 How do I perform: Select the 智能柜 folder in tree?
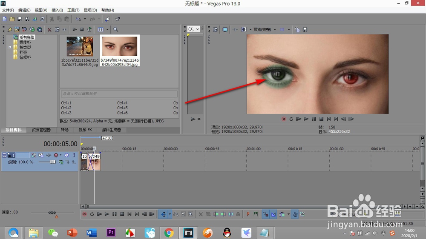point(25,57)
